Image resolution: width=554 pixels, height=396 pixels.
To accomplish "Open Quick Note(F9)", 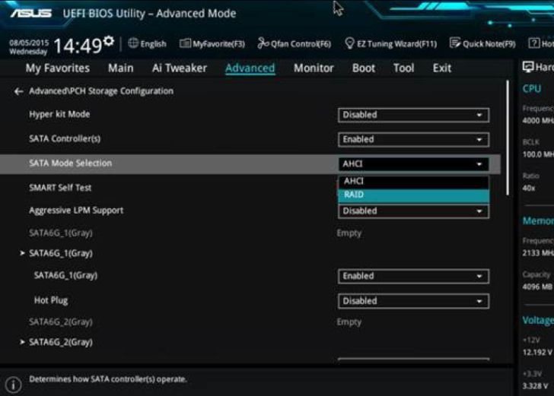I will coord(482,44).
